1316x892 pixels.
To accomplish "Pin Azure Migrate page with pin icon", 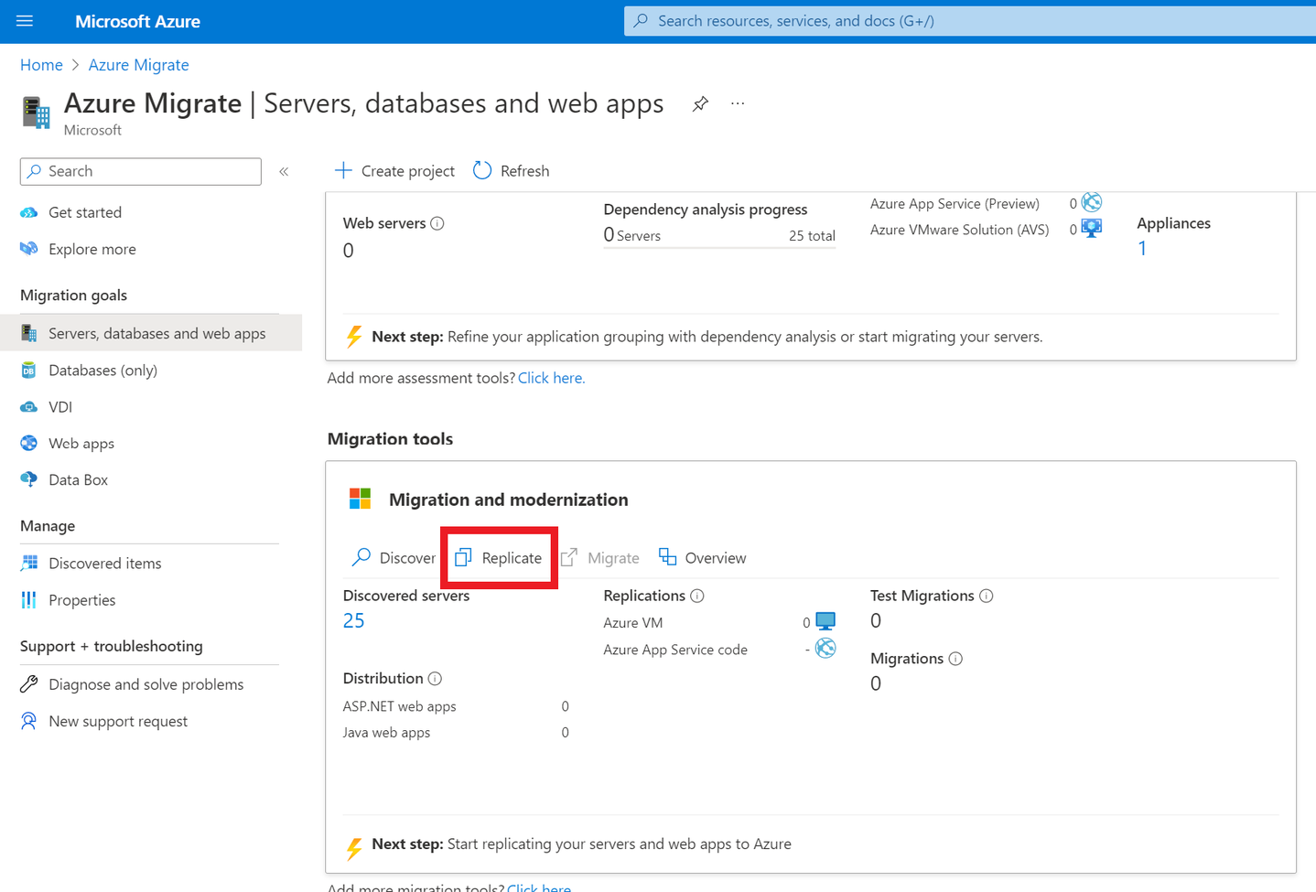I will point(700,103).
